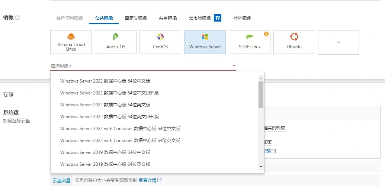Click the version list scrollbar thumb
Image resolution: width=385 pixels, height=190 pixels.
(x=261, y=95)
